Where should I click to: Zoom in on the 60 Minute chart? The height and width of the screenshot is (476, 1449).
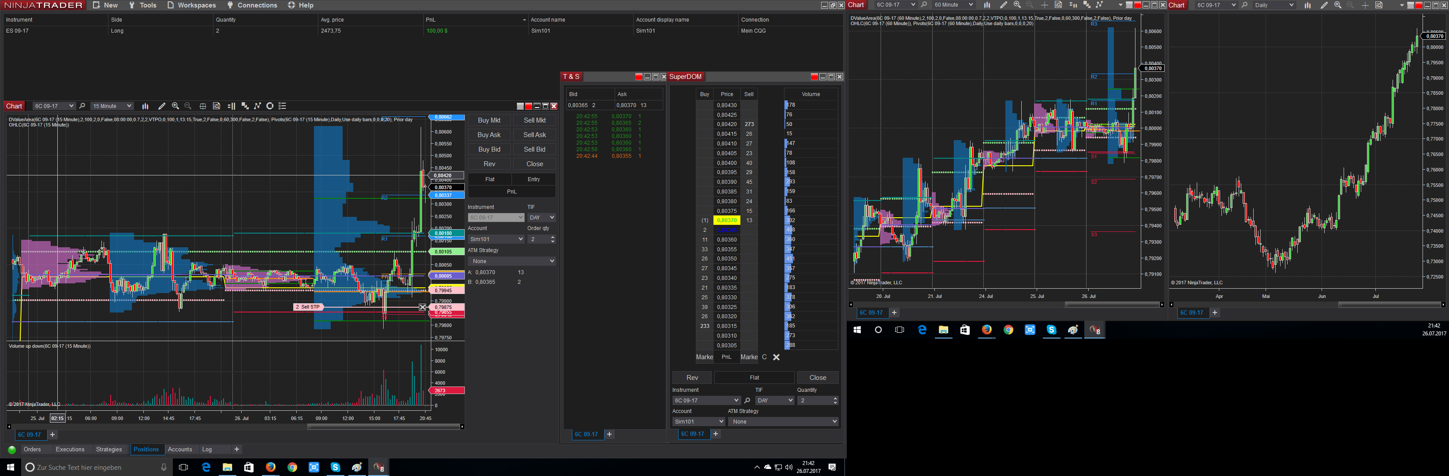pyautogui.click(x=1017, y=5)
